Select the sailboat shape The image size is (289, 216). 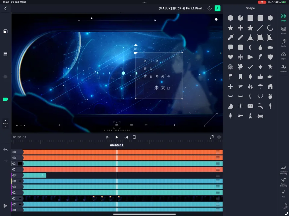[230, 106]
